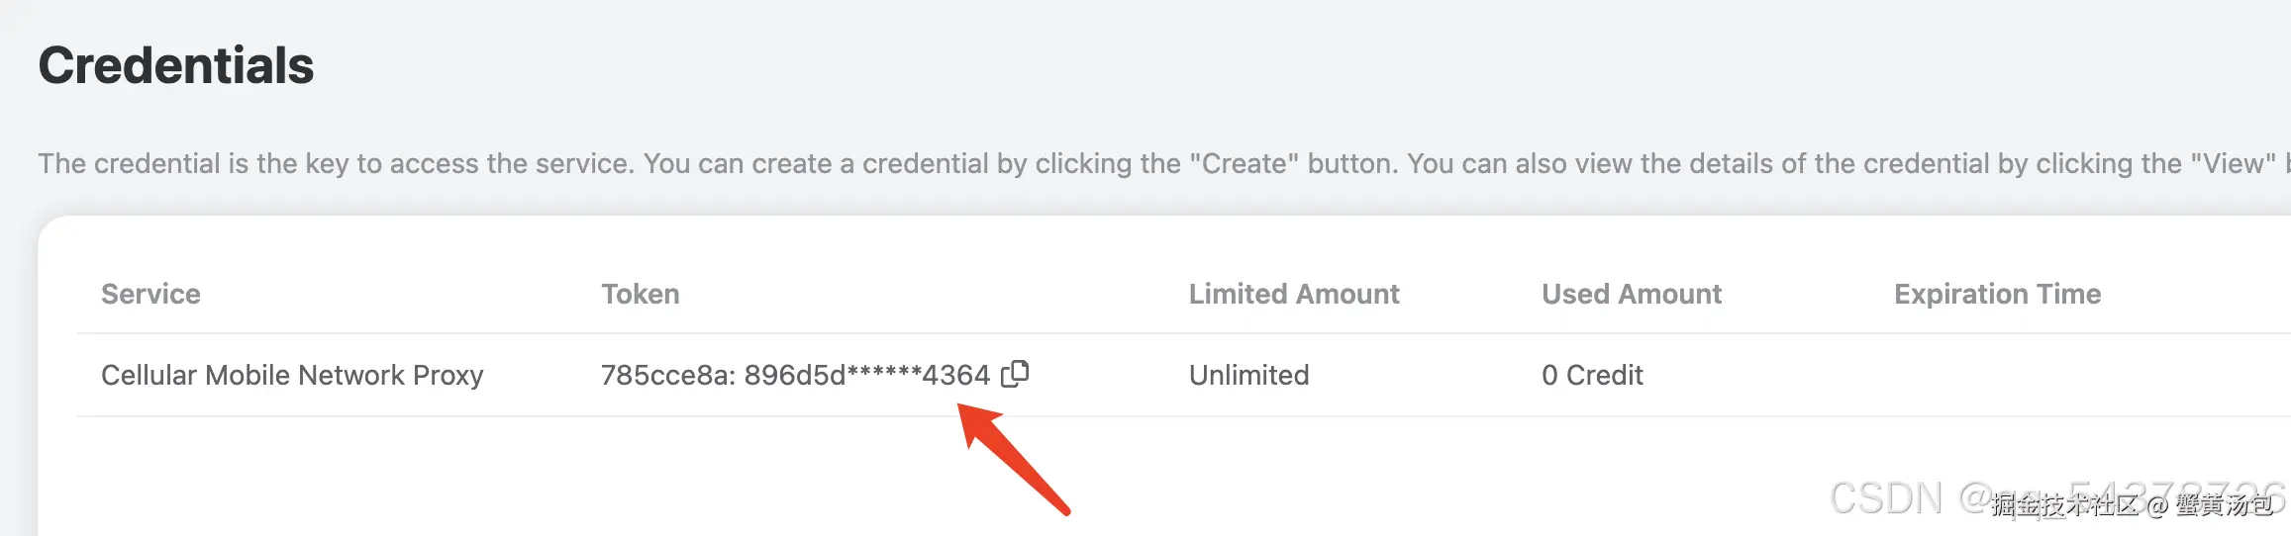Click the Service column header

coord(150,294)
